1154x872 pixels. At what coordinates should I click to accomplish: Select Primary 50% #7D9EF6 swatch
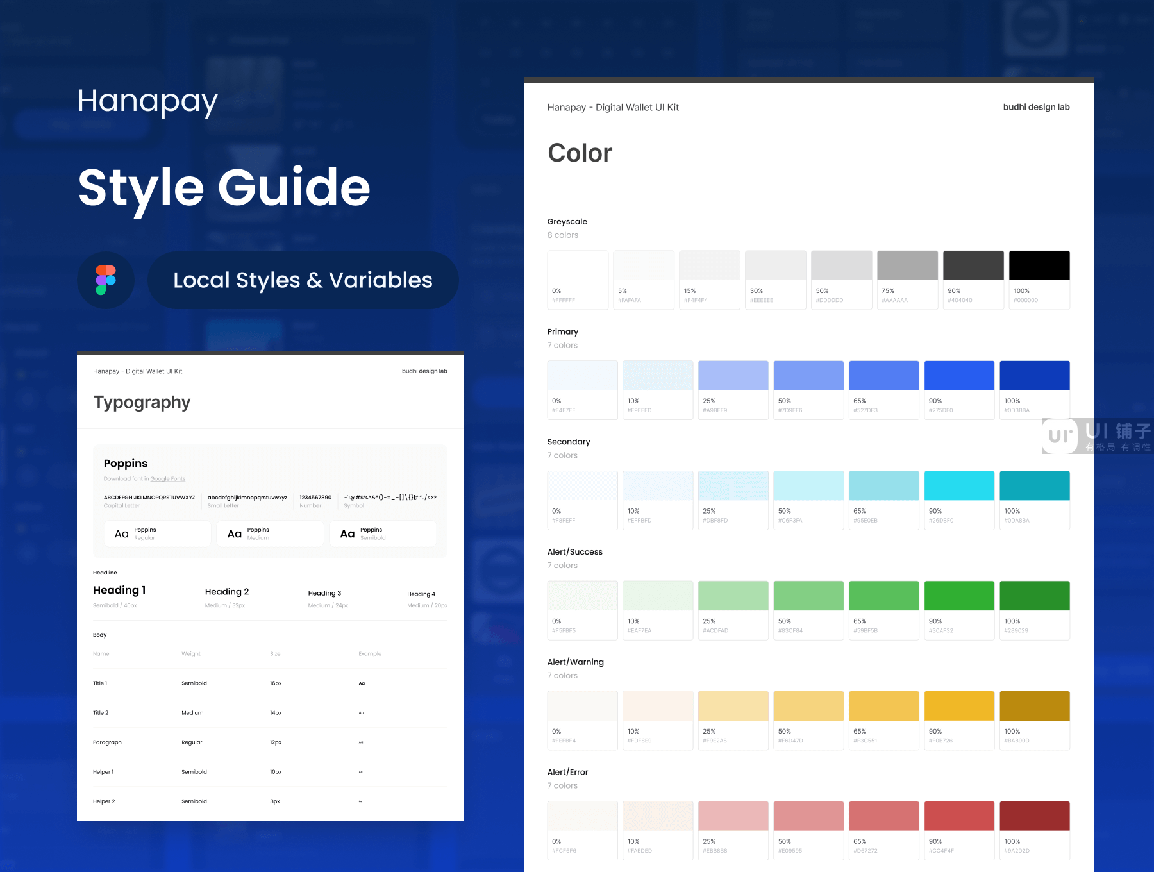pos(808,390)
